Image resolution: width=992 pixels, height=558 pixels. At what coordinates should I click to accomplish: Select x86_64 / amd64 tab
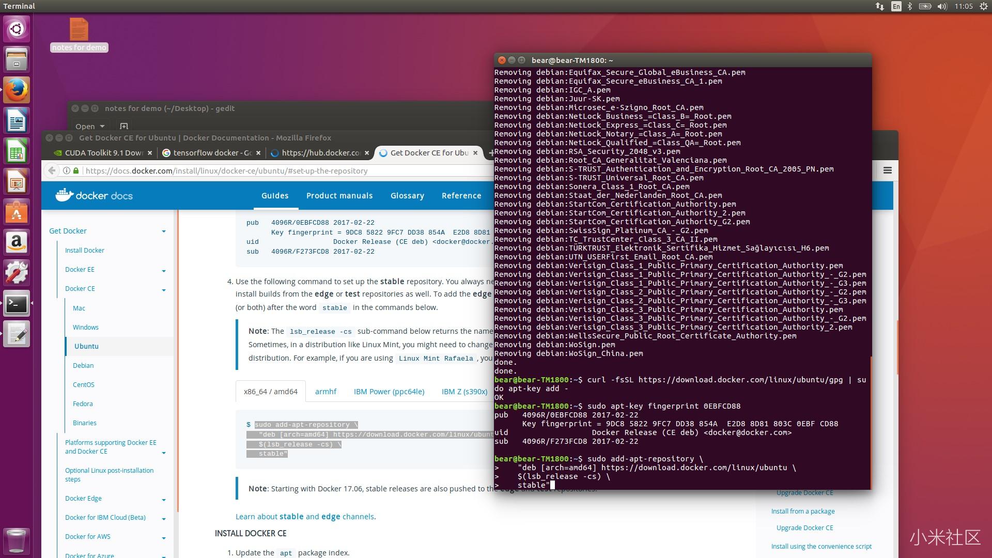pos(271,392)
